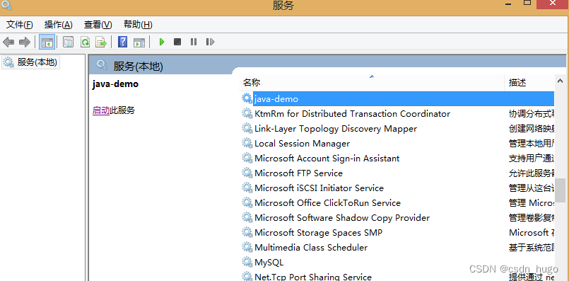Click the 管理本地用 description cell
Image resolution: width=569 pixels, height=281 pixels.
(x=532, y=144)
